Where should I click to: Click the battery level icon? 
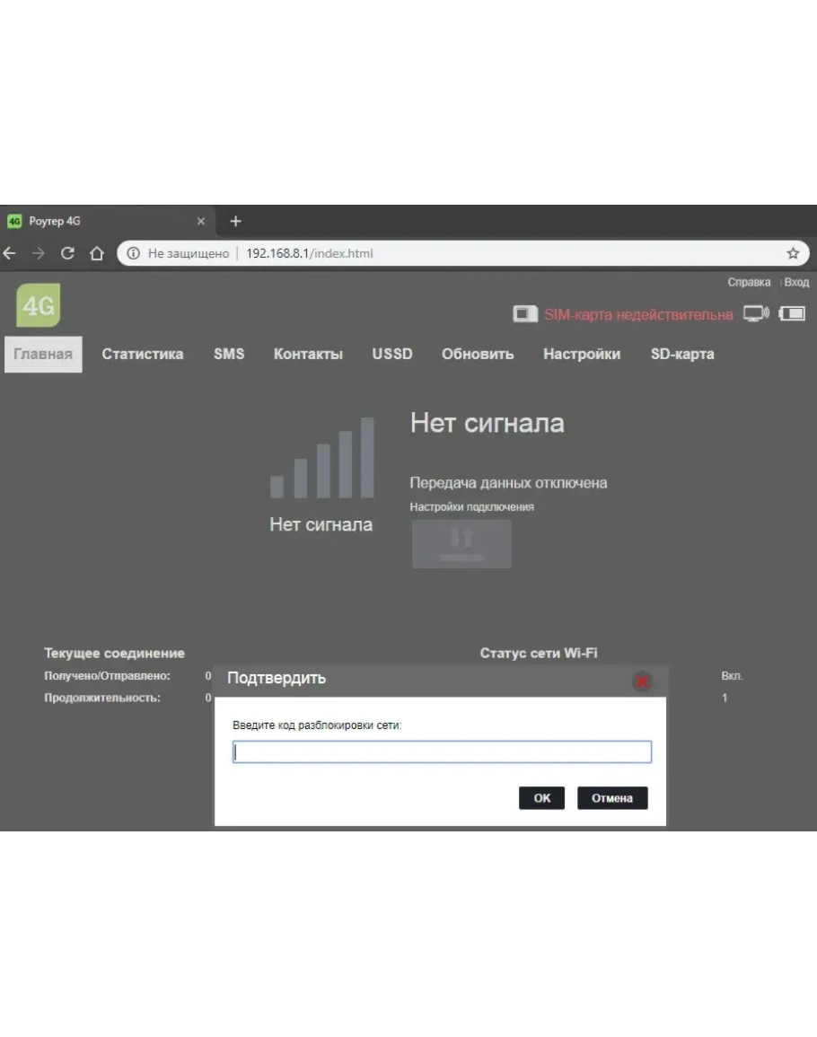[x=792, y=313]
